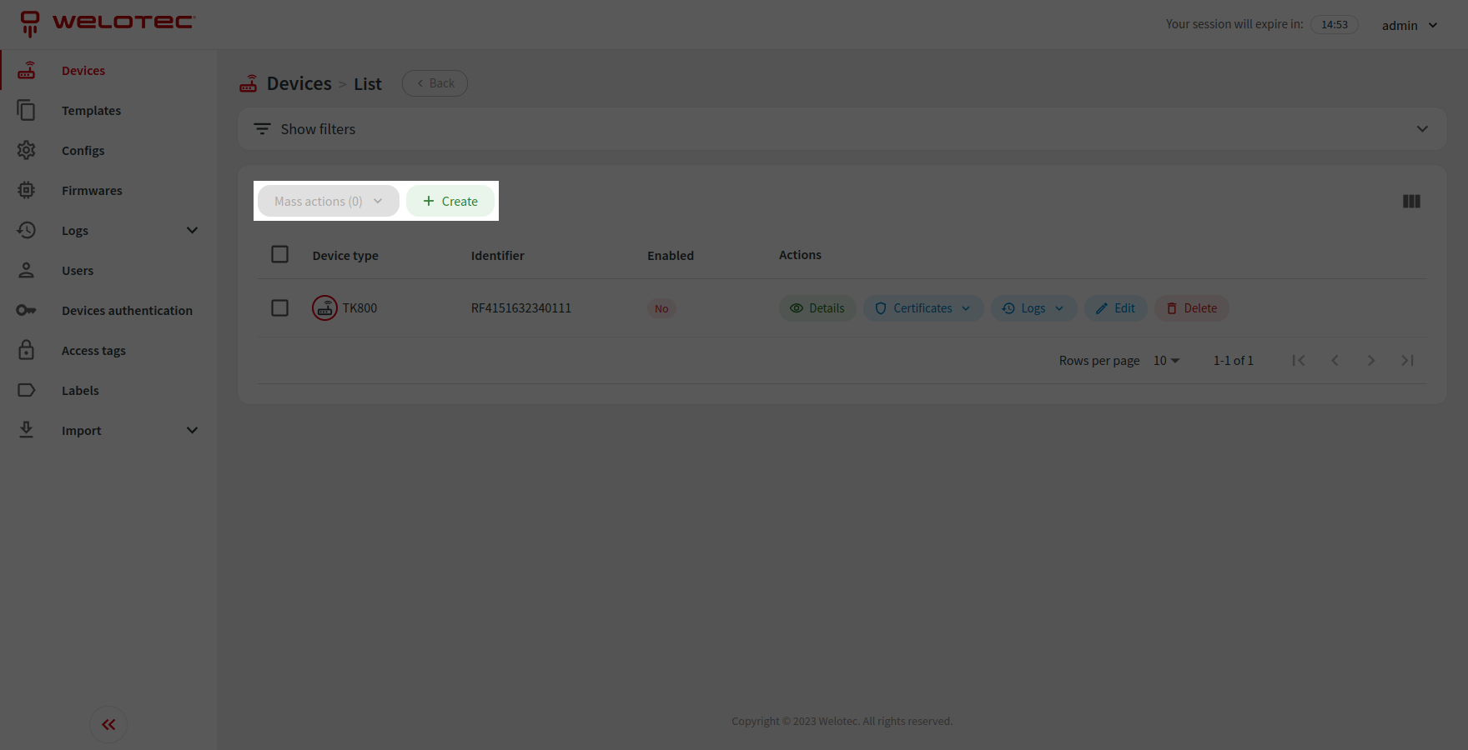1468x750 pixels.
Task: Click the Access tags lock icon
Action: (x=27, y=350)
